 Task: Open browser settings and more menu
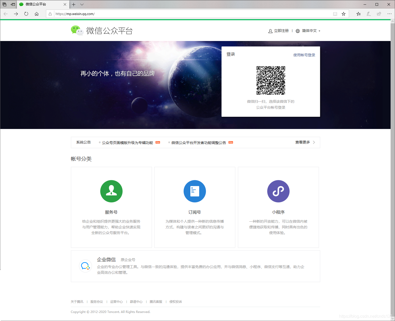point(389,14)
